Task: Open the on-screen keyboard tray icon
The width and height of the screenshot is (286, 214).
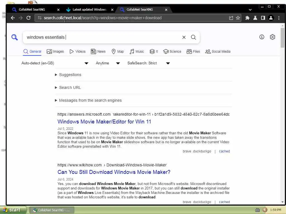Action: tap(257, 210)
